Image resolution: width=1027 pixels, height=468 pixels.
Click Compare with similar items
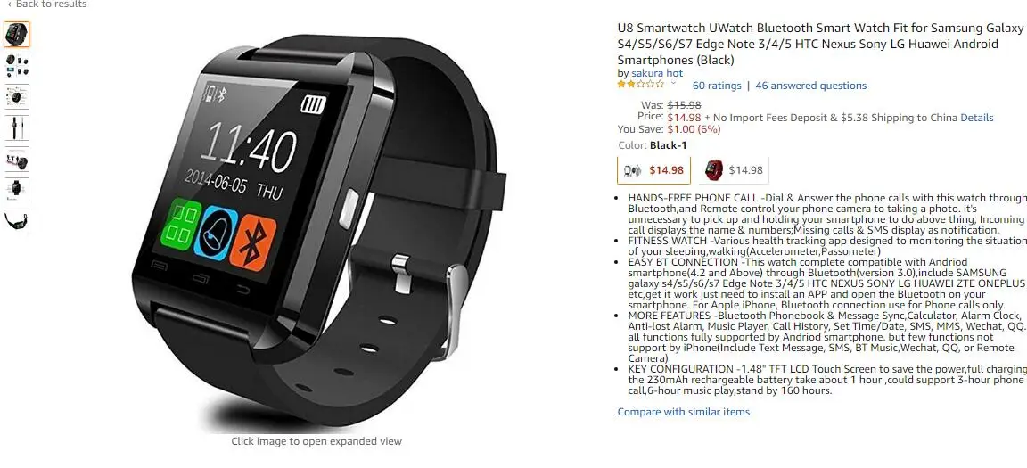point(683,412)
